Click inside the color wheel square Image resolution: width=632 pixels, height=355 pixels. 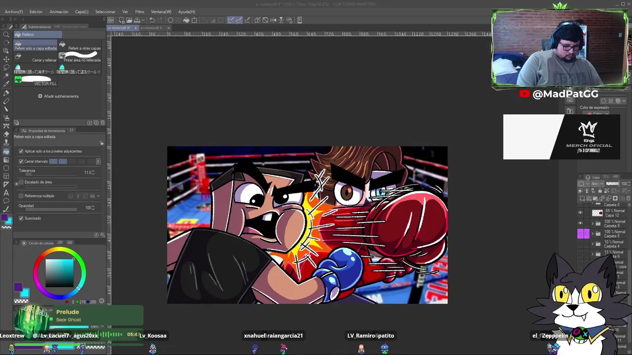[x=60, y=272]
